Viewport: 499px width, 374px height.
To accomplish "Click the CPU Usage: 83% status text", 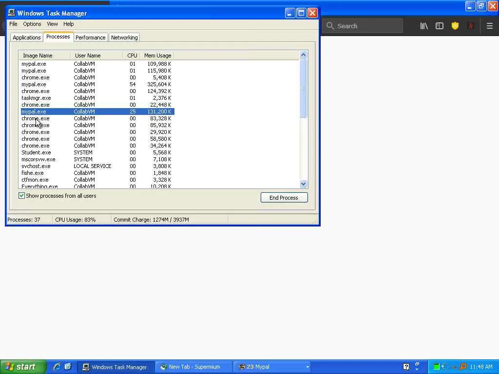I will point(76,220).
